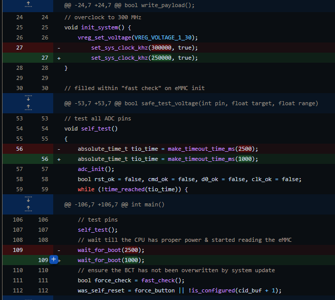Click hunk header 'bool safe_test_voltage(int pin...'
Screen dimensions: 335x300
pyautogui.click(x=221, y=103)
